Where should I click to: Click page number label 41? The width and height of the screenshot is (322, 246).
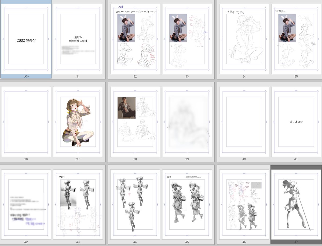(x=296, y=159)
